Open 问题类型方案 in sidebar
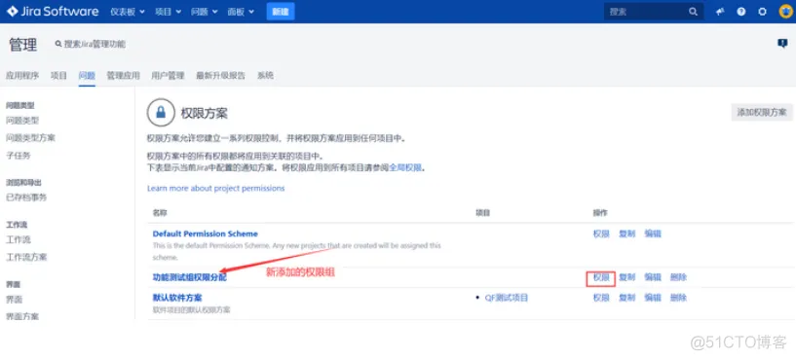796x360 pixels. point(30,138)
